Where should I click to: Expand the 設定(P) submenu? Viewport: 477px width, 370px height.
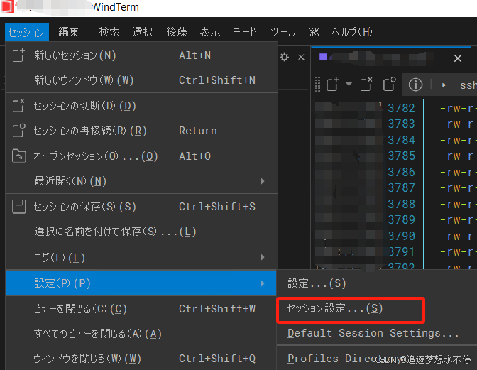coord(141,283)
